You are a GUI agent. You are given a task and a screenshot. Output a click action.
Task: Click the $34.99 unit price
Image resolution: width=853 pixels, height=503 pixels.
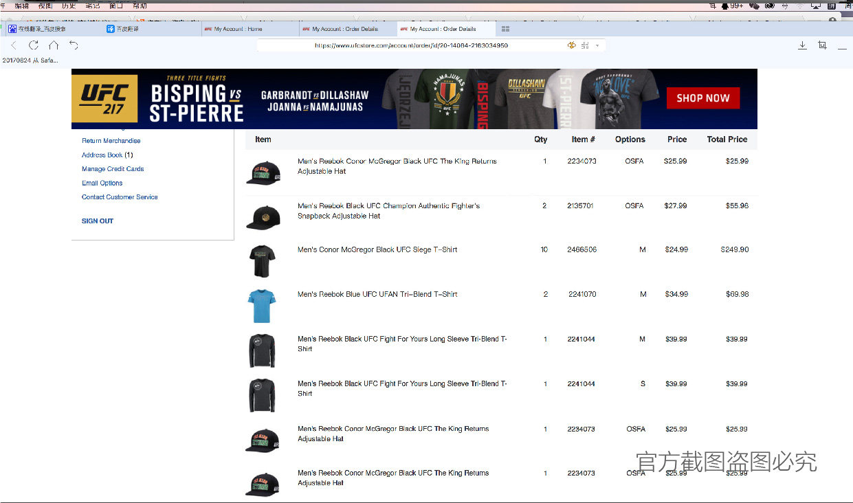[676, 294]
